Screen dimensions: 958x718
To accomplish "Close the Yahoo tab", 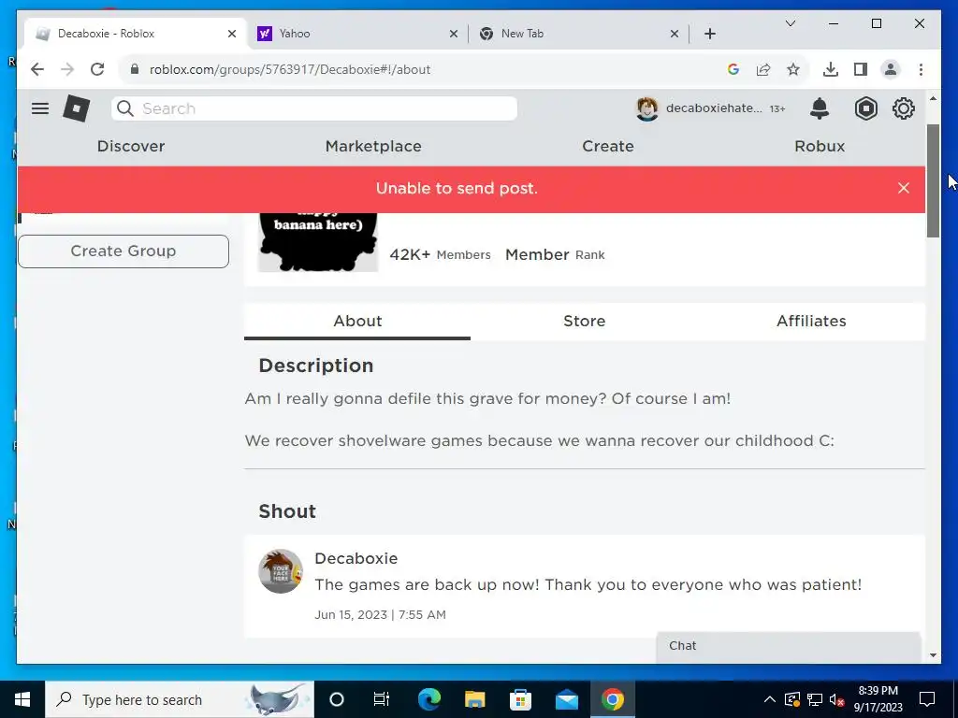I will coord(454,34).
